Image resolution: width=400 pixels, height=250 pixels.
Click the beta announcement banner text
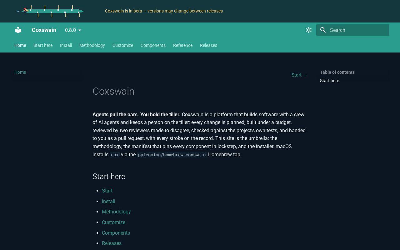pyautogui.click(x=164, y=11)
